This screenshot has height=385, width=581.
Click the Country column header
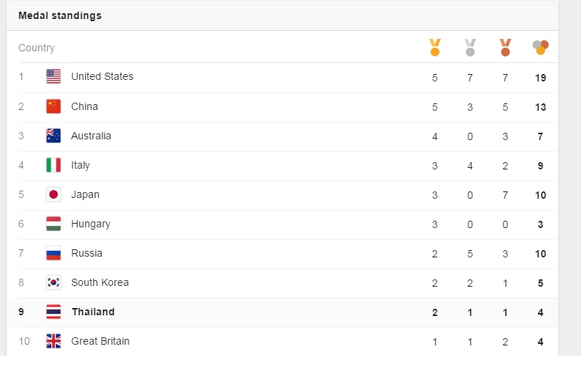click(x=37, y=48)
